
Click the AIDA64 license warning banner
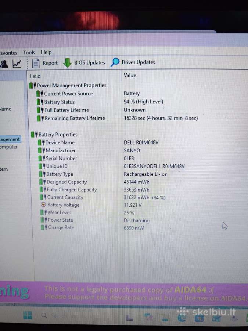[124, 293]
